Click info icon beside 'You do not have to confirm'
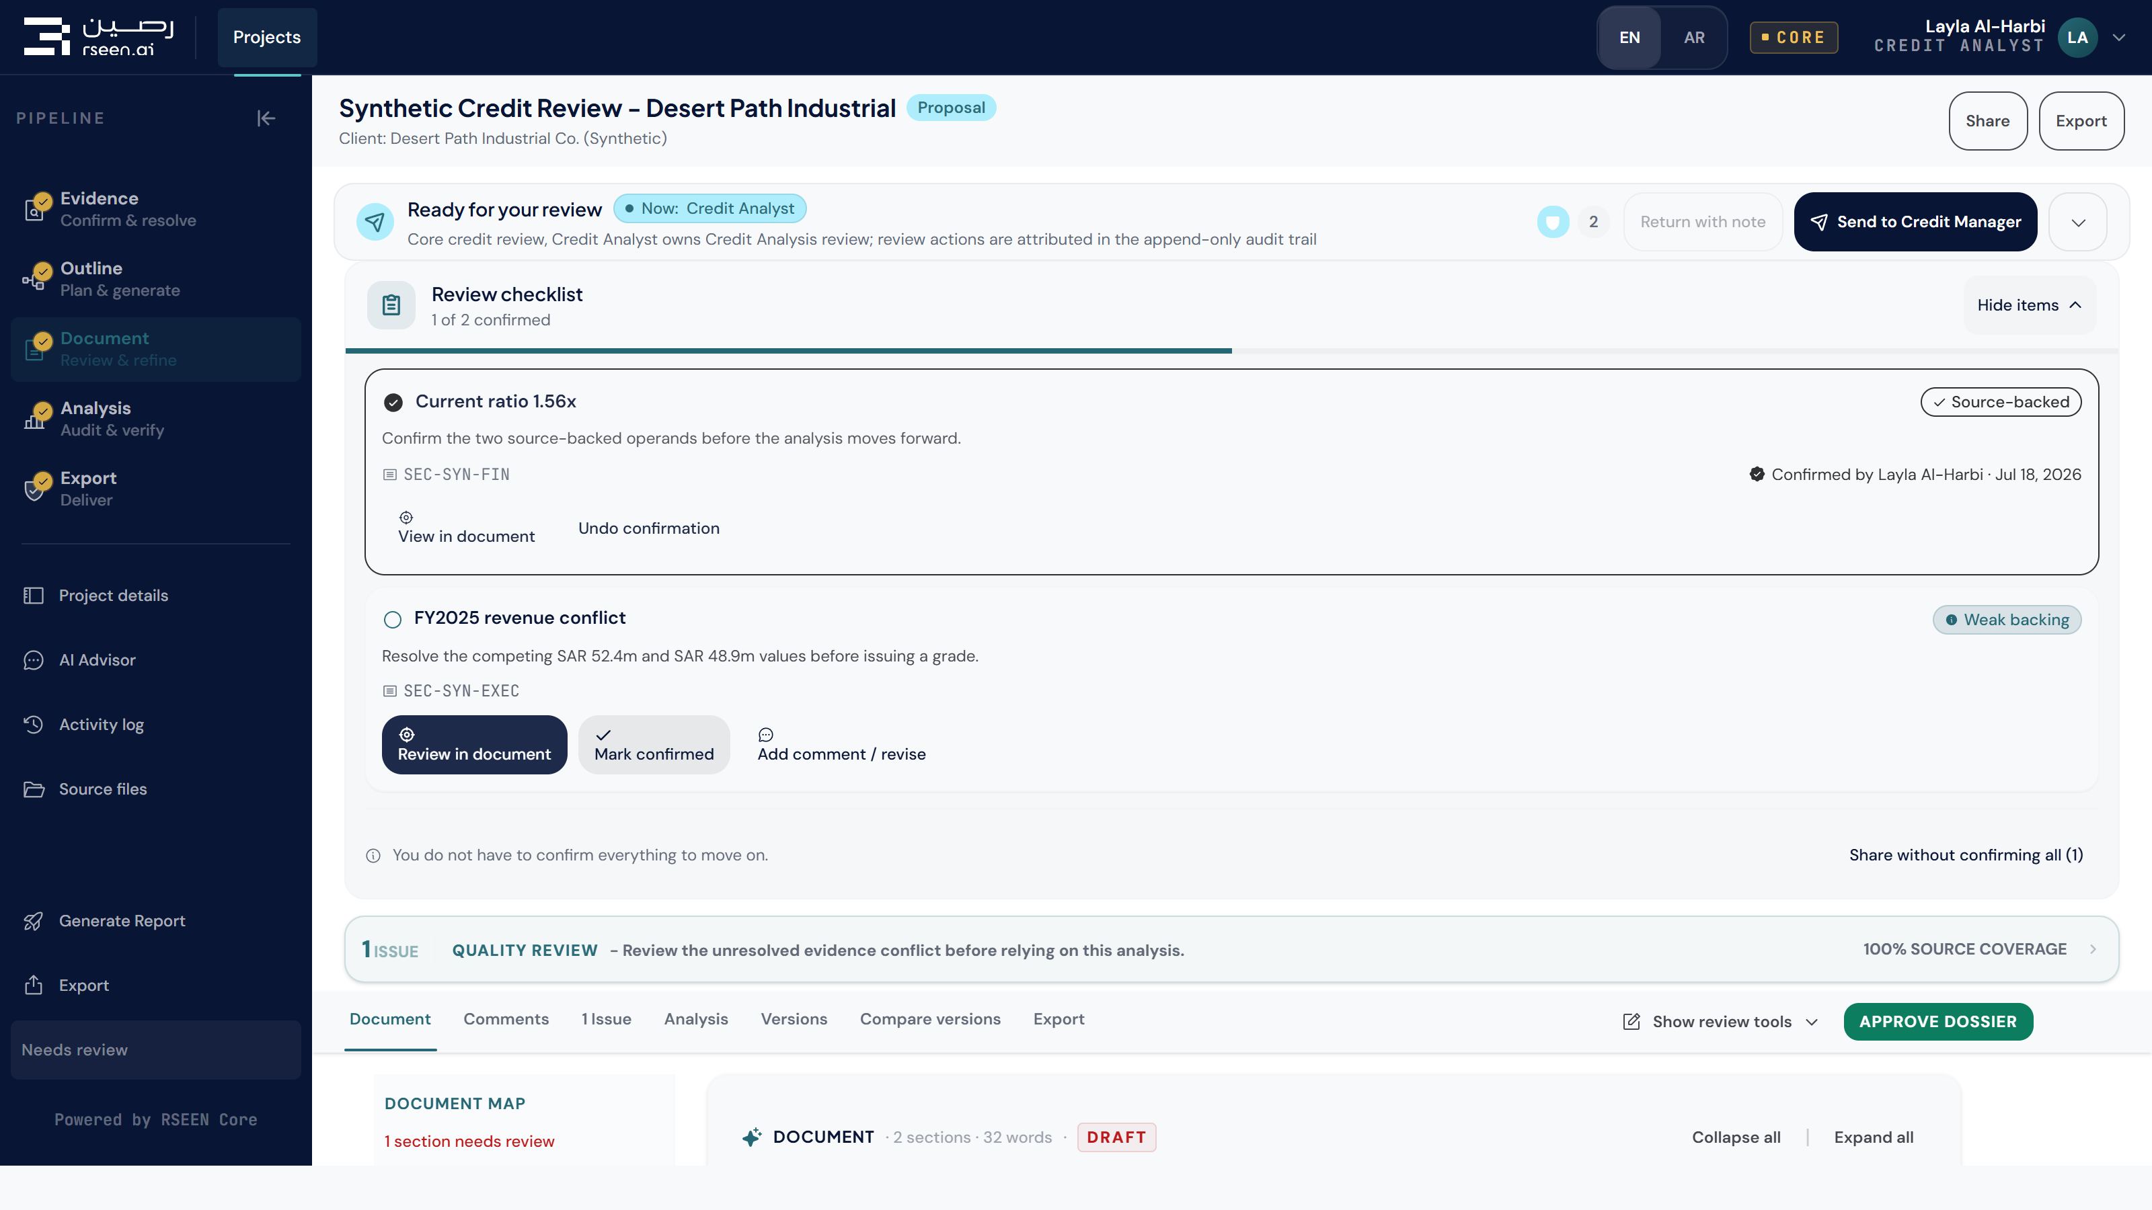 373,855
